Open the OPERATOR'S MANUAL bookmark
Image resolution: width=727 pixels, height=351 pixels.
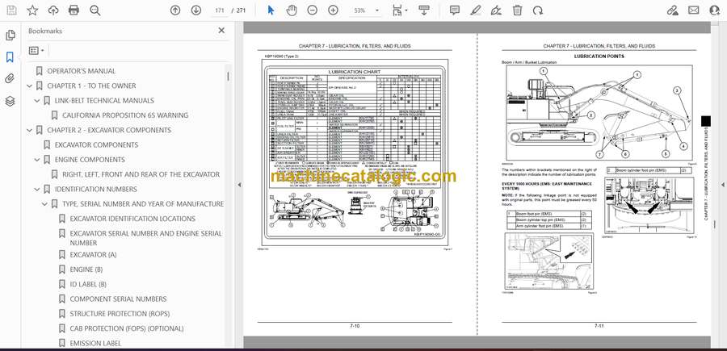coord(81,71)
